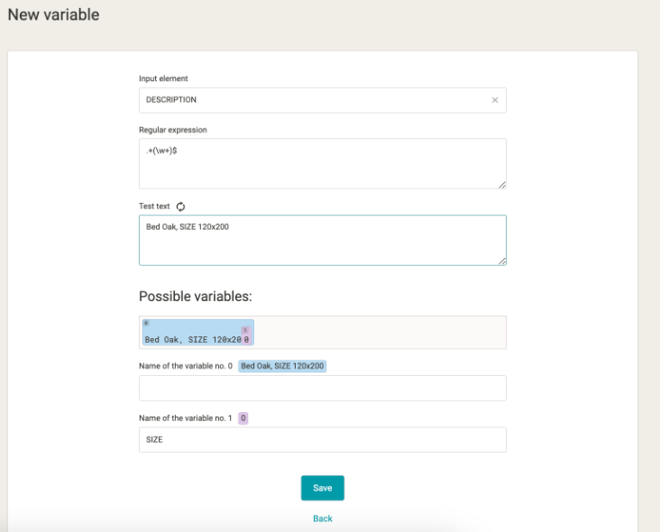Viewport: 660px width, 532px height.
Task: Follow the Back link
Action: click(322, 518)
